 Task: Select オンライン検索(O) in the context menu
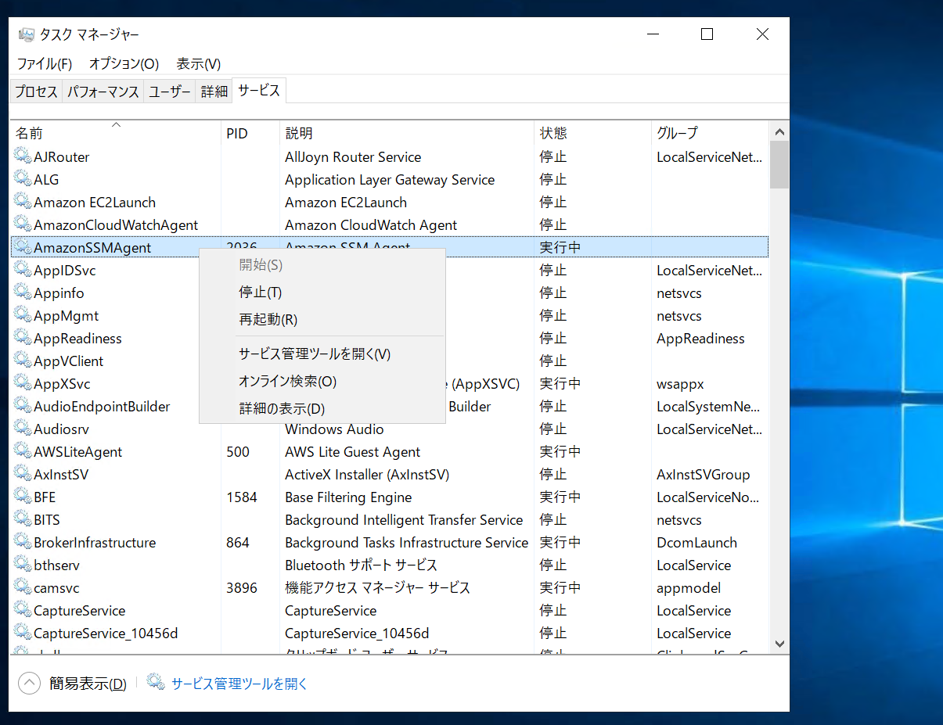(322, 382)
